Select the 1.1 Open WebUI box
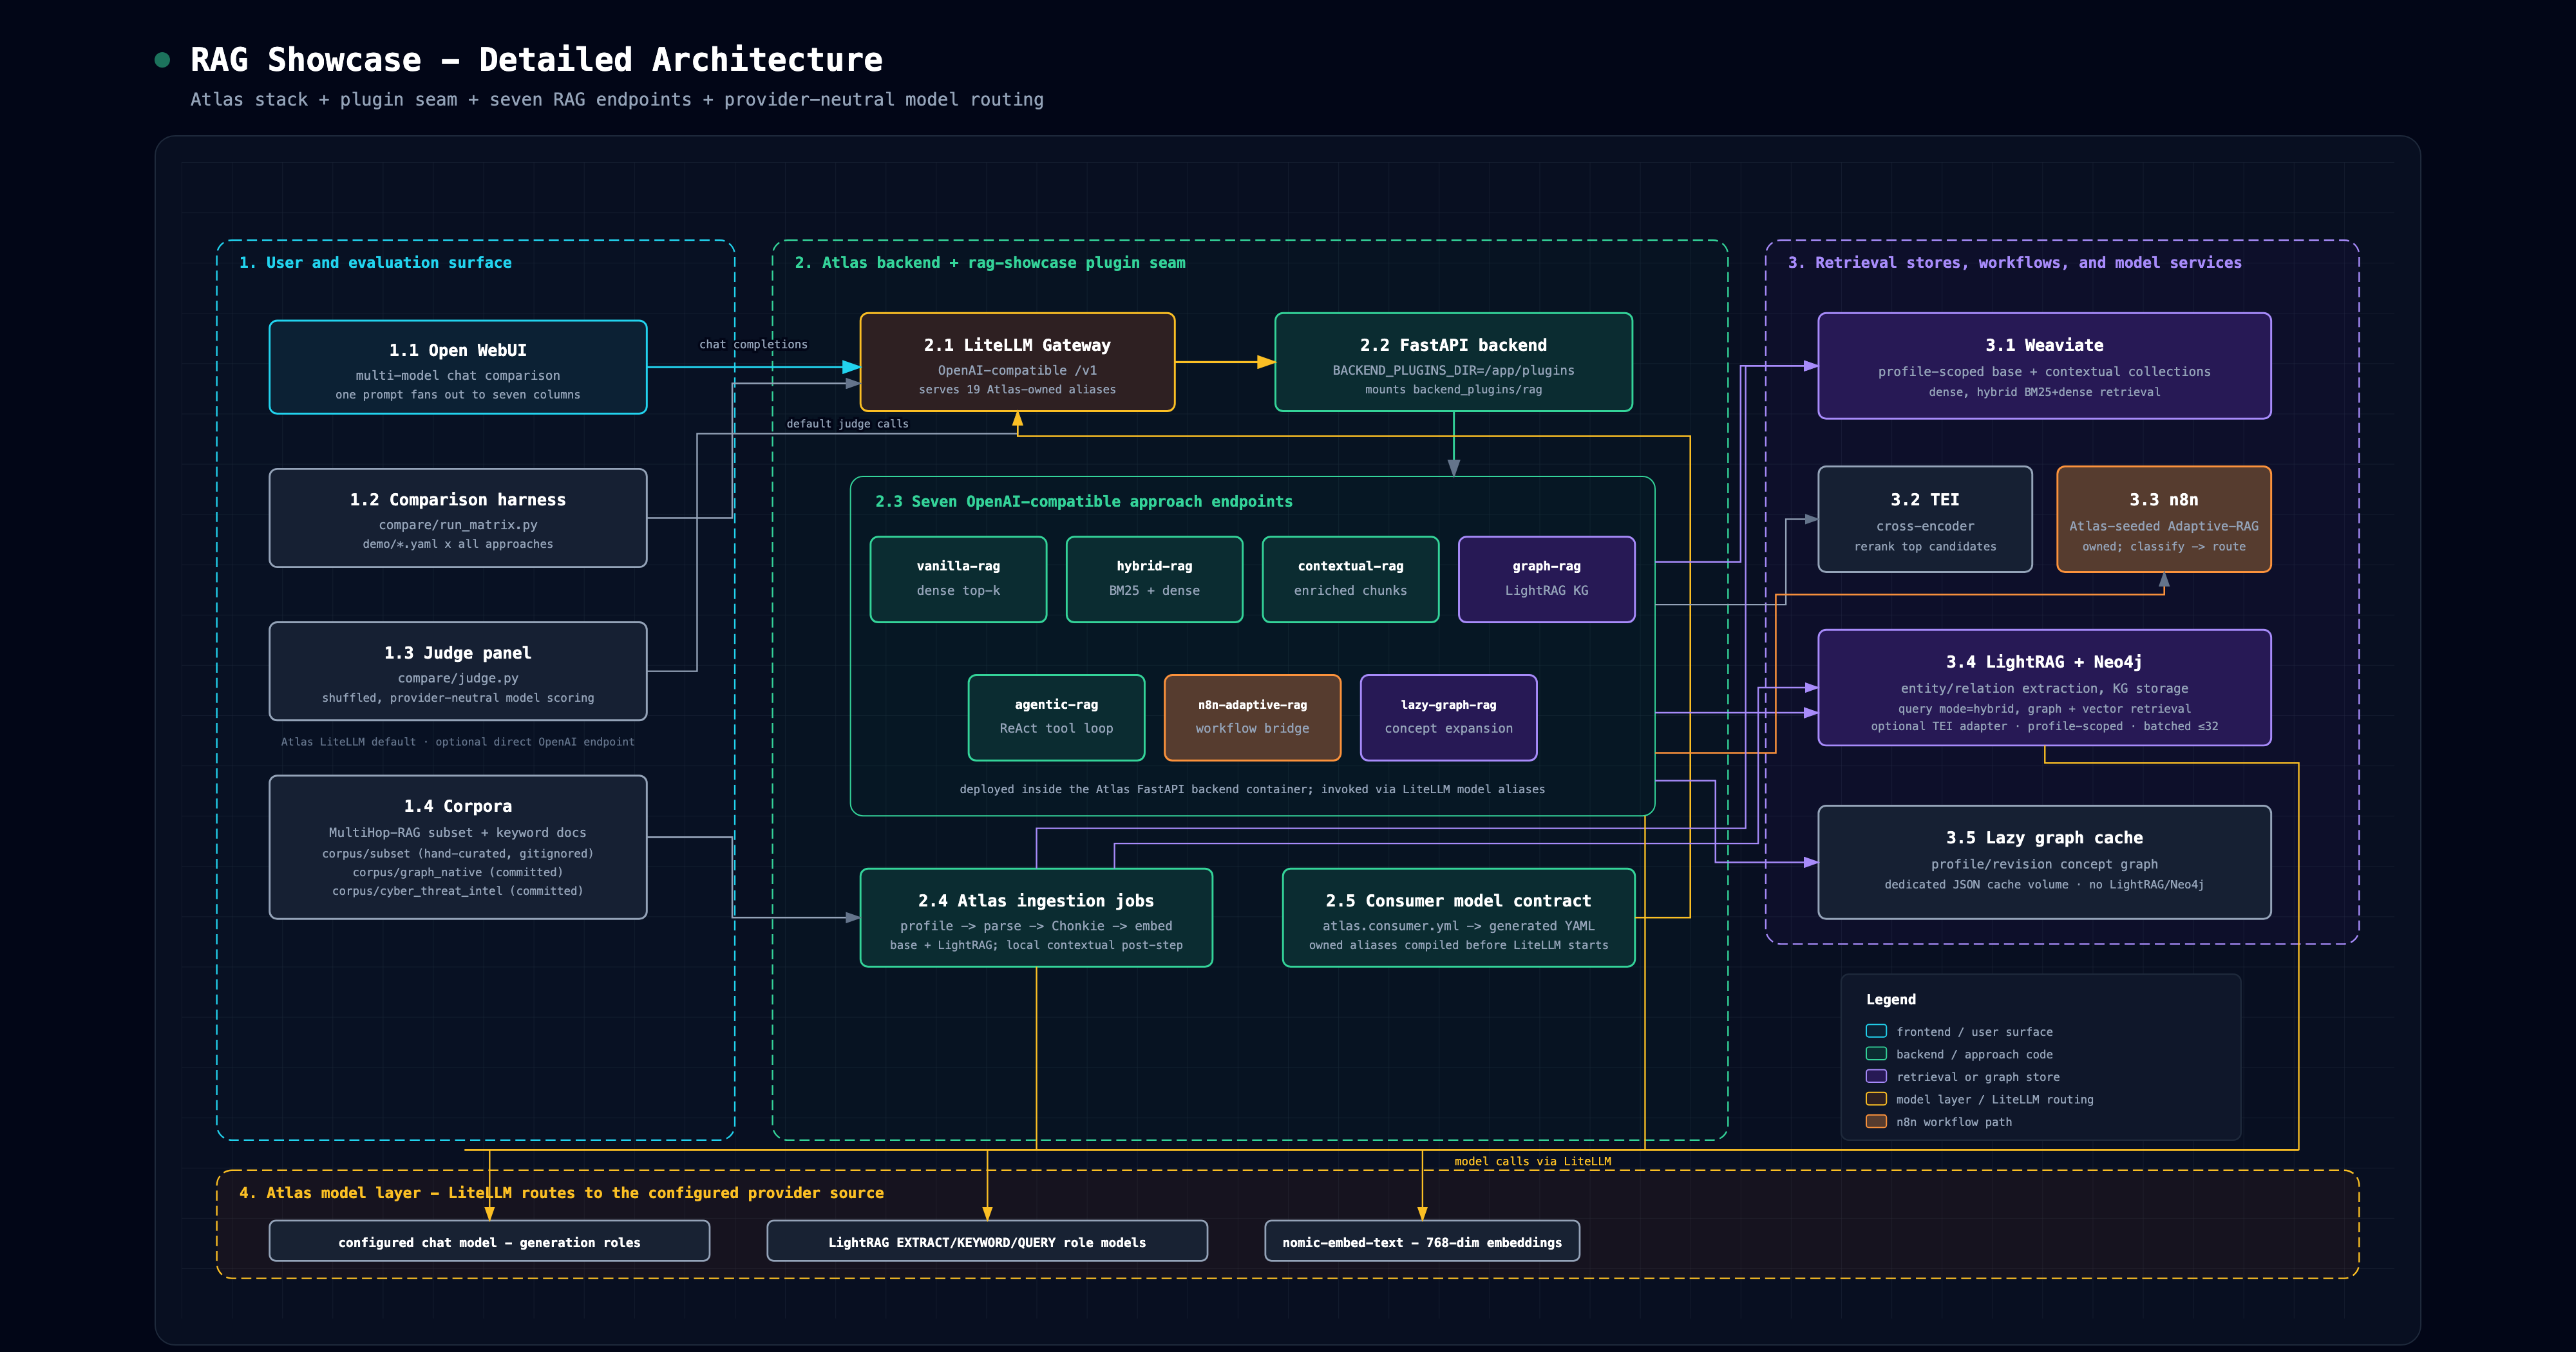The height and width of the screenshot is (1352, 2576). [458, 367]
